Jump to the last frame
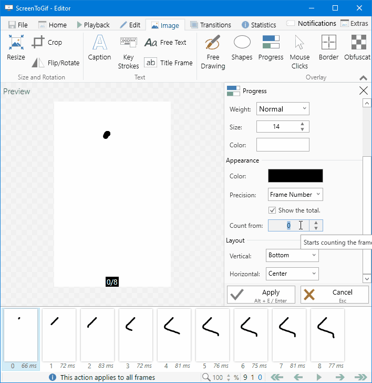The width and height of the screenshot is (372, 383). pos(361,377)
